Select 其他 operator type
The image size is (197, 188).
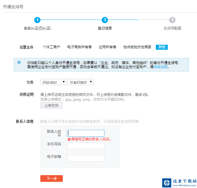pos(162,47)
